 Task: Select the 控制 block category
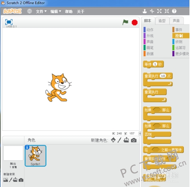181,36
